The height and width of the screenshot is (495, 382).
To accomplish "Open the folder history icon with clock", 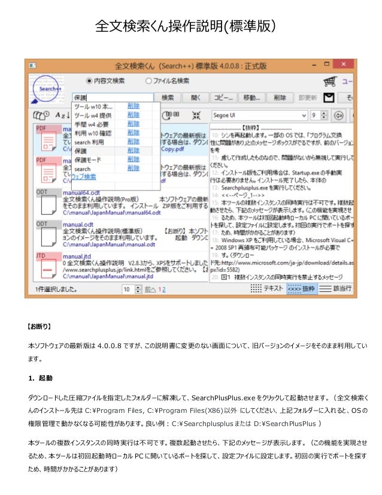I will click(x=41, y=115).
